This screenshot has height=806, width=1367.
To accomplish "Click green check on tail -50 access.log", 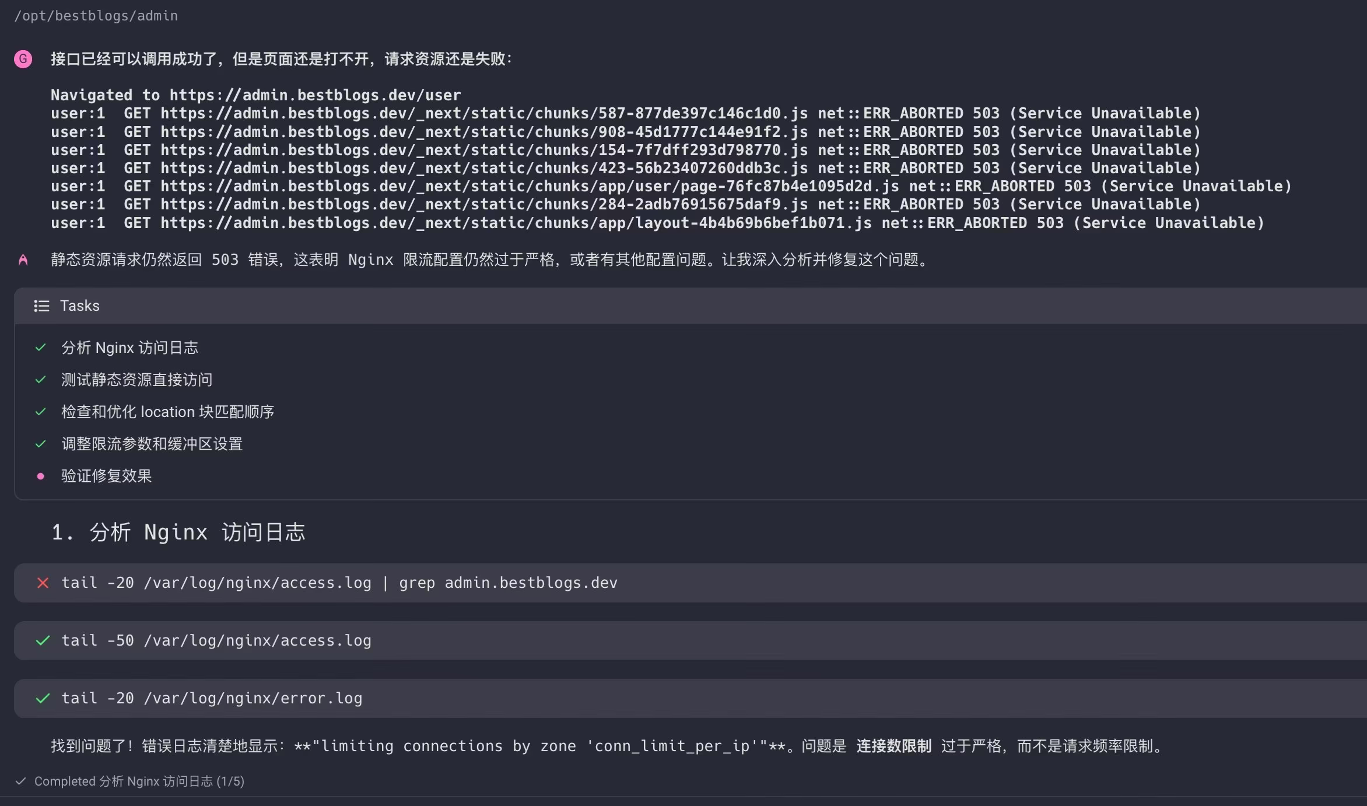I will pos(43,640).
